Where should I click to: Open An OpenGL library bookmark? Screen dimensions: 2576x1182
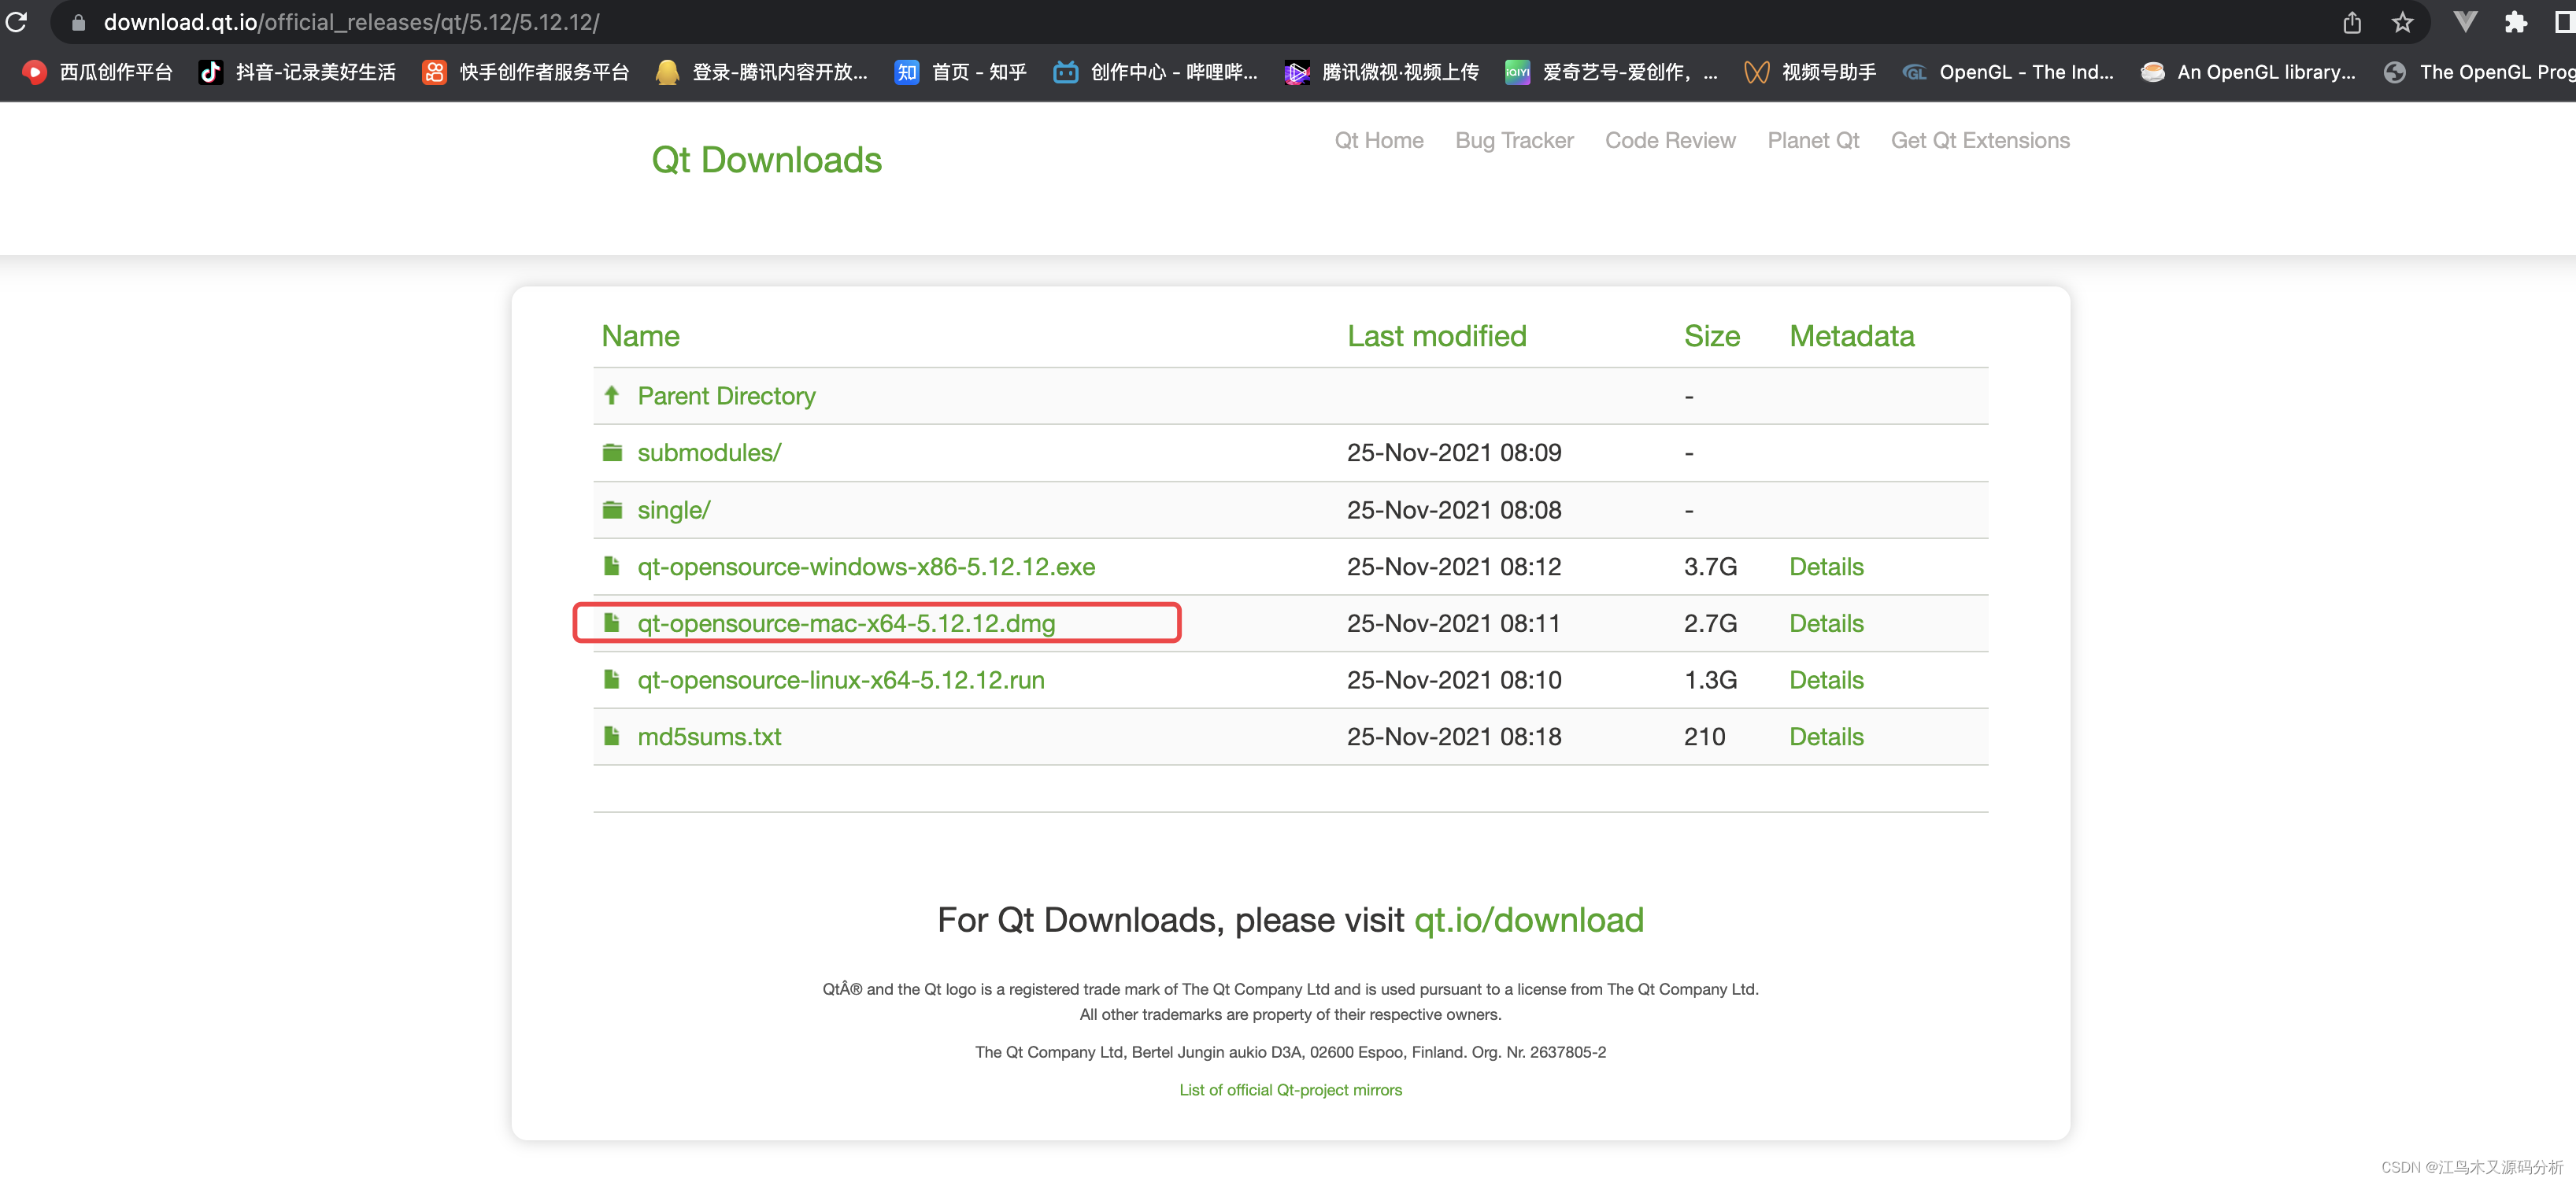point(2248,72)
